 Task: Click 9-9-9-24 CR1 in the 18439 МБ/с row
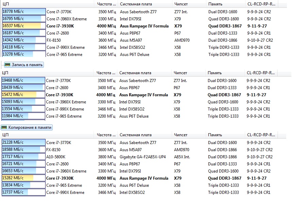258,88
